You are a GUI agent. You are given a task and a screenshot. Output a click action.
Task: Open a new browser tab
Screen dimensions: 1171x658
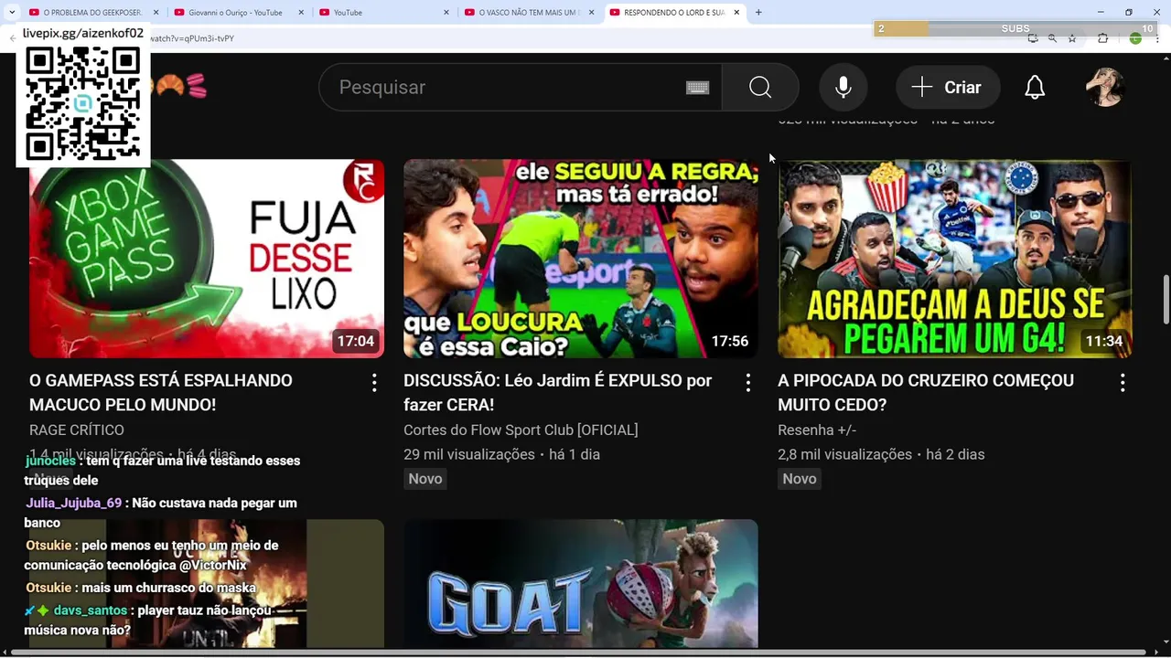(758, 12)
